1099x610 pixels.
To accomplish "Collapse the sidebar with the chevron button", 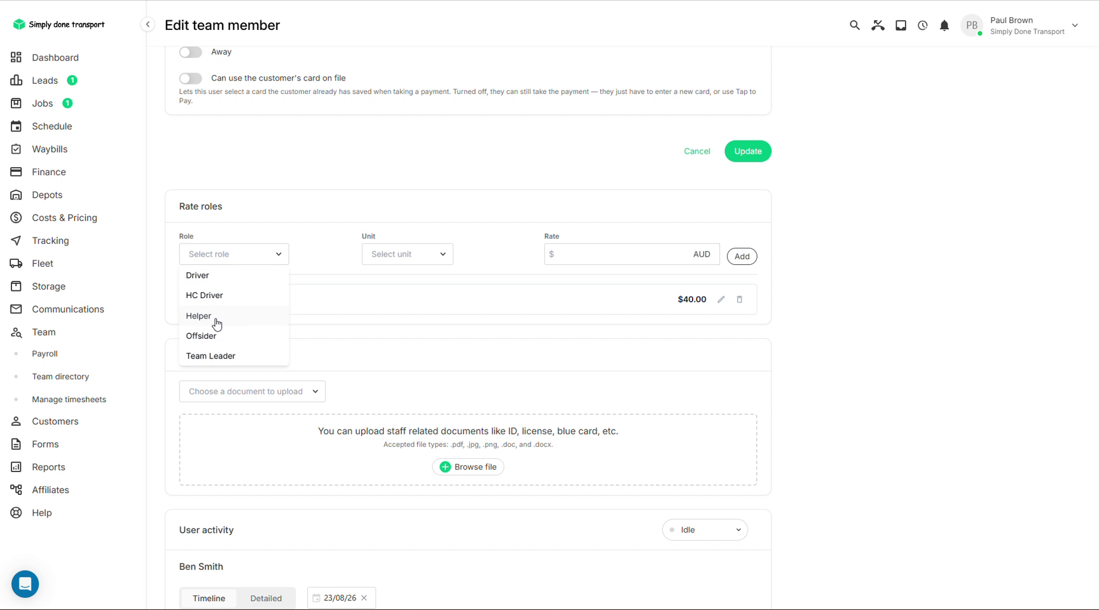I will coord(148,25).
